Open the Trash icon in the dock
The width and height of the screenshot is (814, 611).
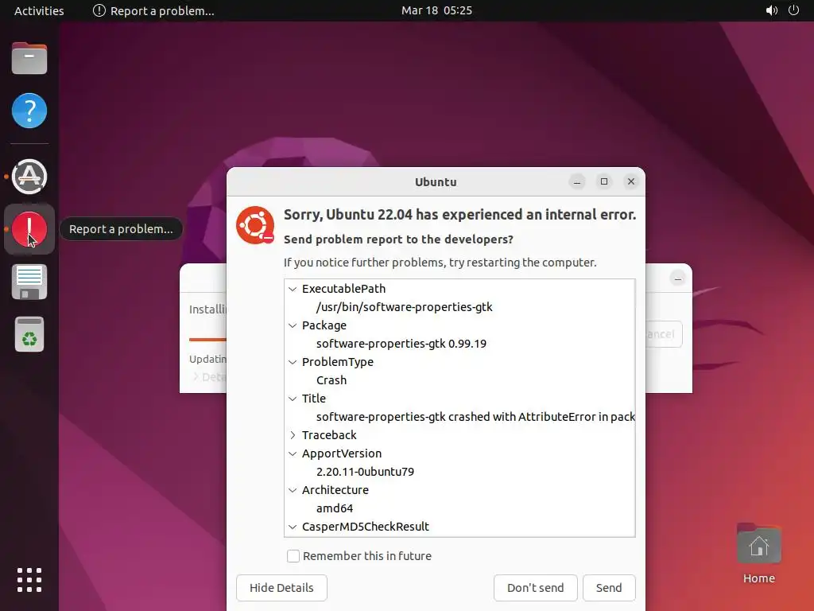point(29,334)
